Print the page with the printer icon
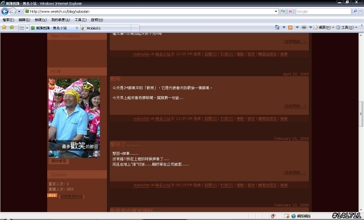Image resolution: width=364 pixels, height=220 pixels. 304,27
